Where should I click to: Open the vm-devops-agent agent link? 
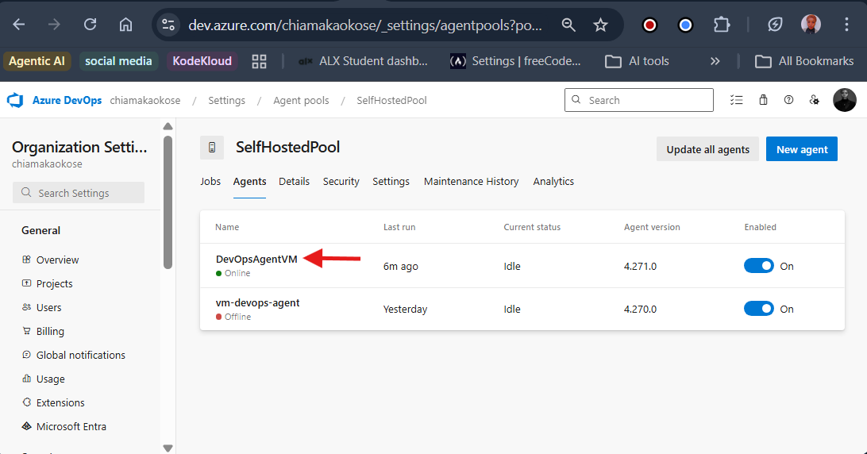[x=258, y=302]
